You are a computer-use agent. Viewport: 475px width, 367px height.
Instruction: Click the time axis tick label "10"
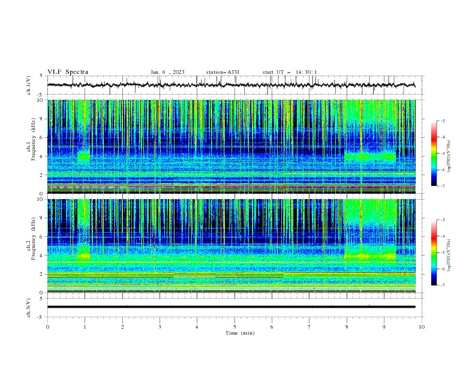click(422, 327)
